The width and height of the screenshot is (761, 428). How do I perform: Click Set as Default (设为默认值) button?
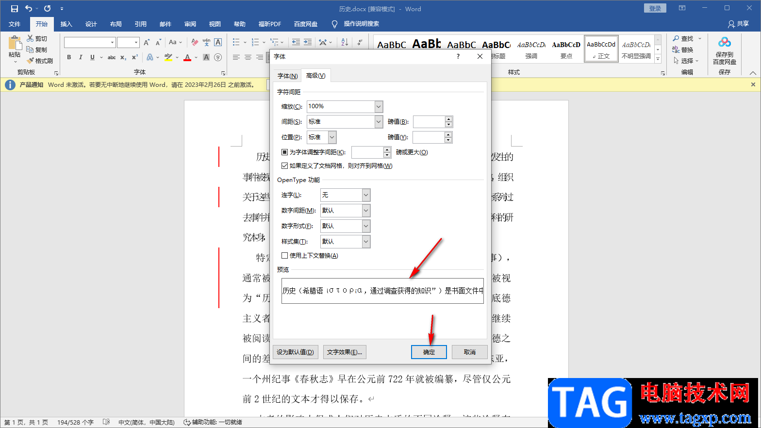coord(295,352)
